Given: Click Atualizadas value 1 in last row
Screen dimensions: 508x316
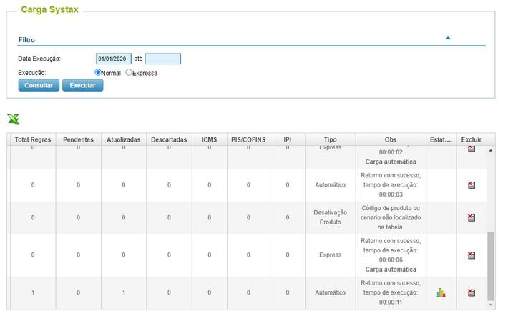Looking at the screenshot, I should tap(124, 292).
